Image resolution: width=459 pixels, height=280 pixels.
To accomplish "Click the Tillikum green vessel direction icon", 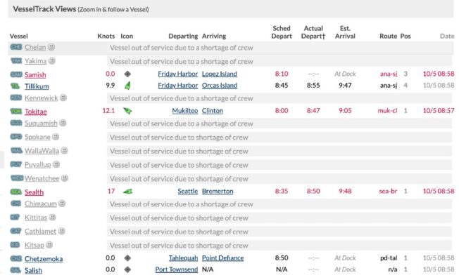I will coord(127,86).
